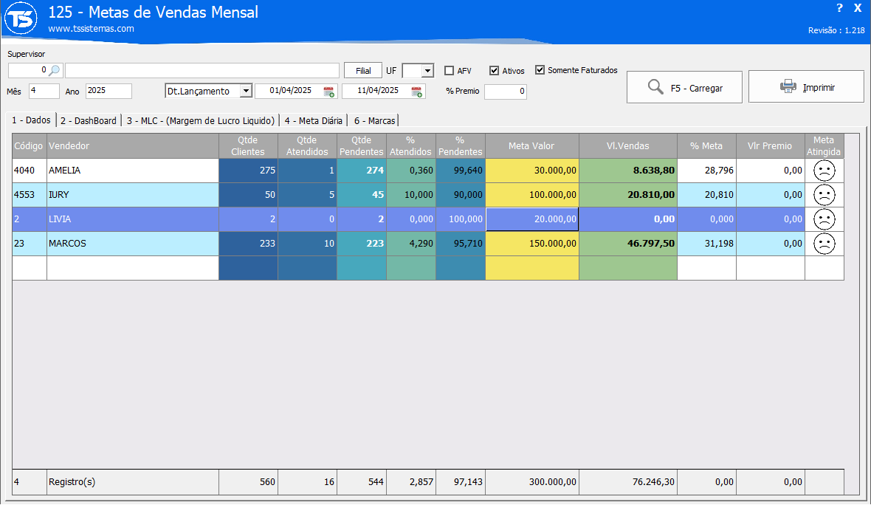Viewport: 871px width, 505px height.
Task: Click the sad face in IURY's row
Action: coord(824,195)
